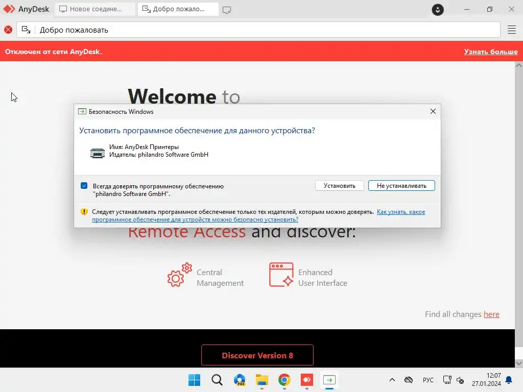Click the scrollbar down arrow
This screenshot has width=523, height=392.
click(519, 363)
